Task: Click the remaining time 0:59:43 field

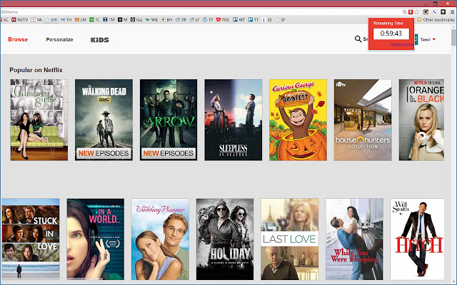Action: point(391,33)
